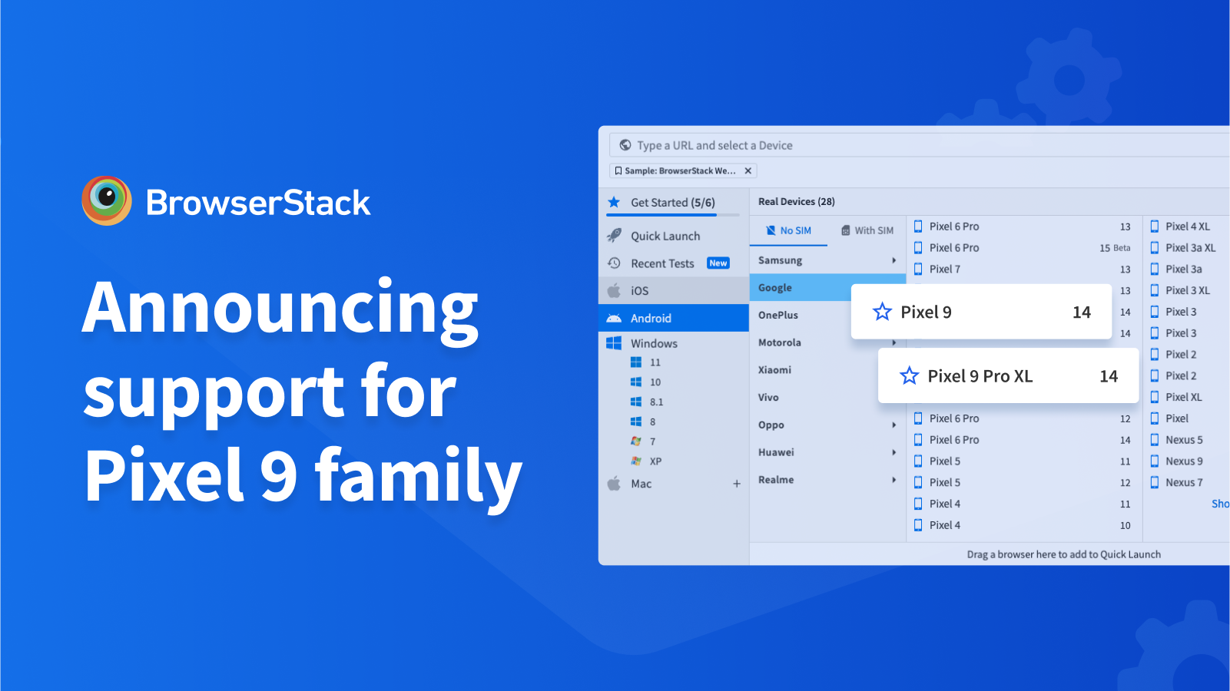This screenshot has height=691, width=1230.
Task: Expand the Samsung device list arrow
Action: tap(893, 260)
